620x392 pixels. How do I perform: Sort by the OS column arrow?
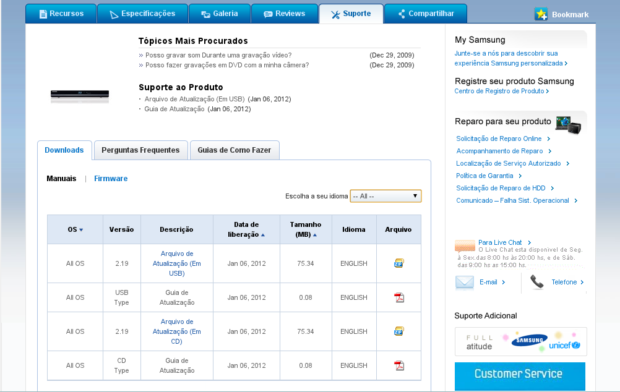[81, 229]
